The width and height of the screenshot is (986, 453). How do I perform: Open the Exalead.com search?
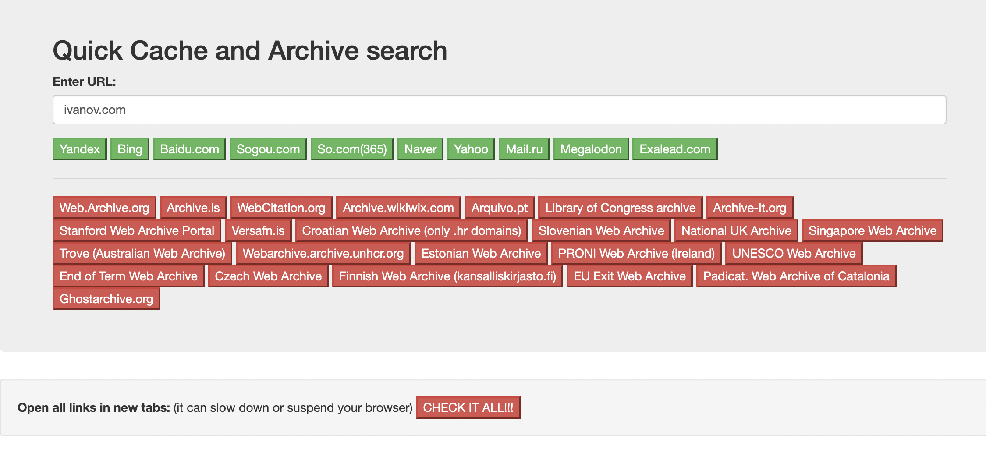[x=674, y=149]
